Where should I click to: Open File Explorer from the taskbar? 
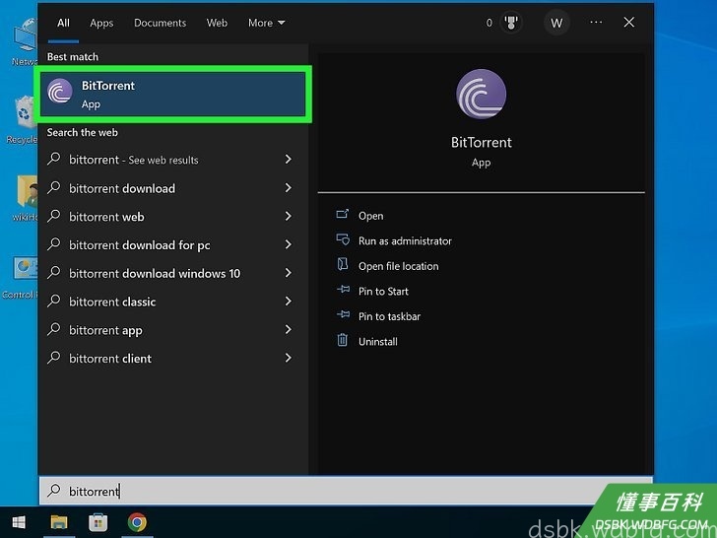pos(59,522)
